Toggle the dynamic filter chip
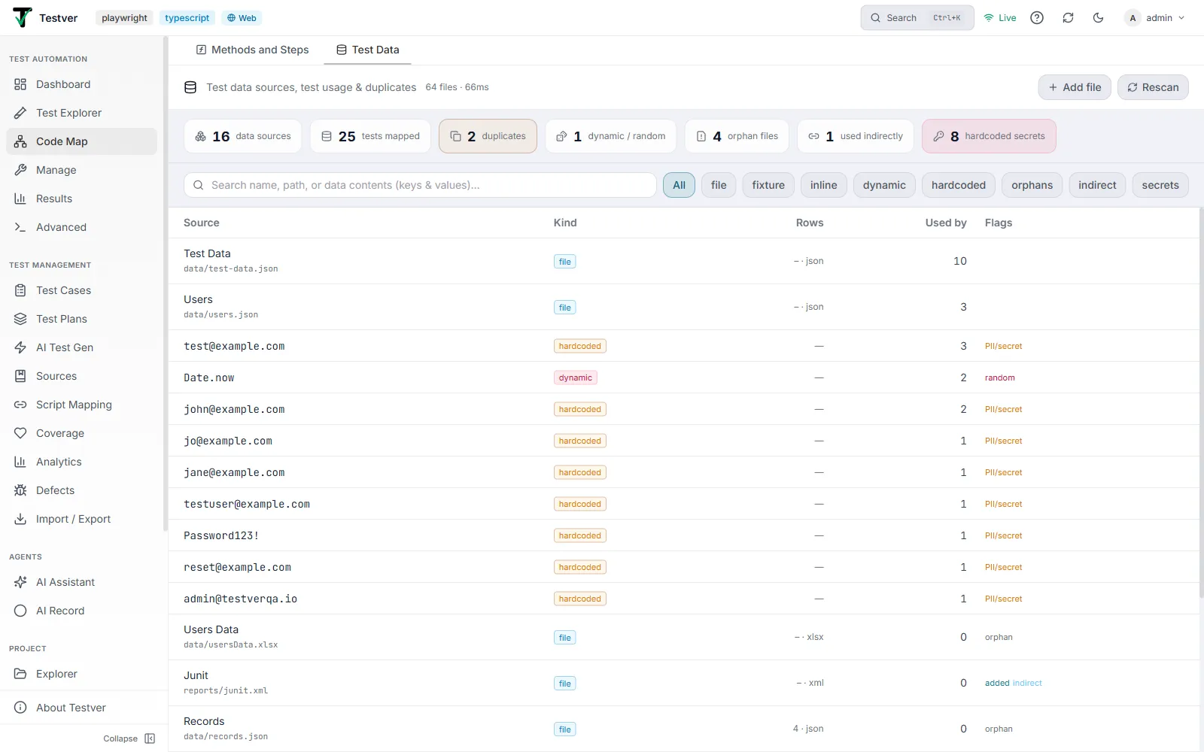The width and height of the screenshot is (1204, 752). click(x=884, y=185)
